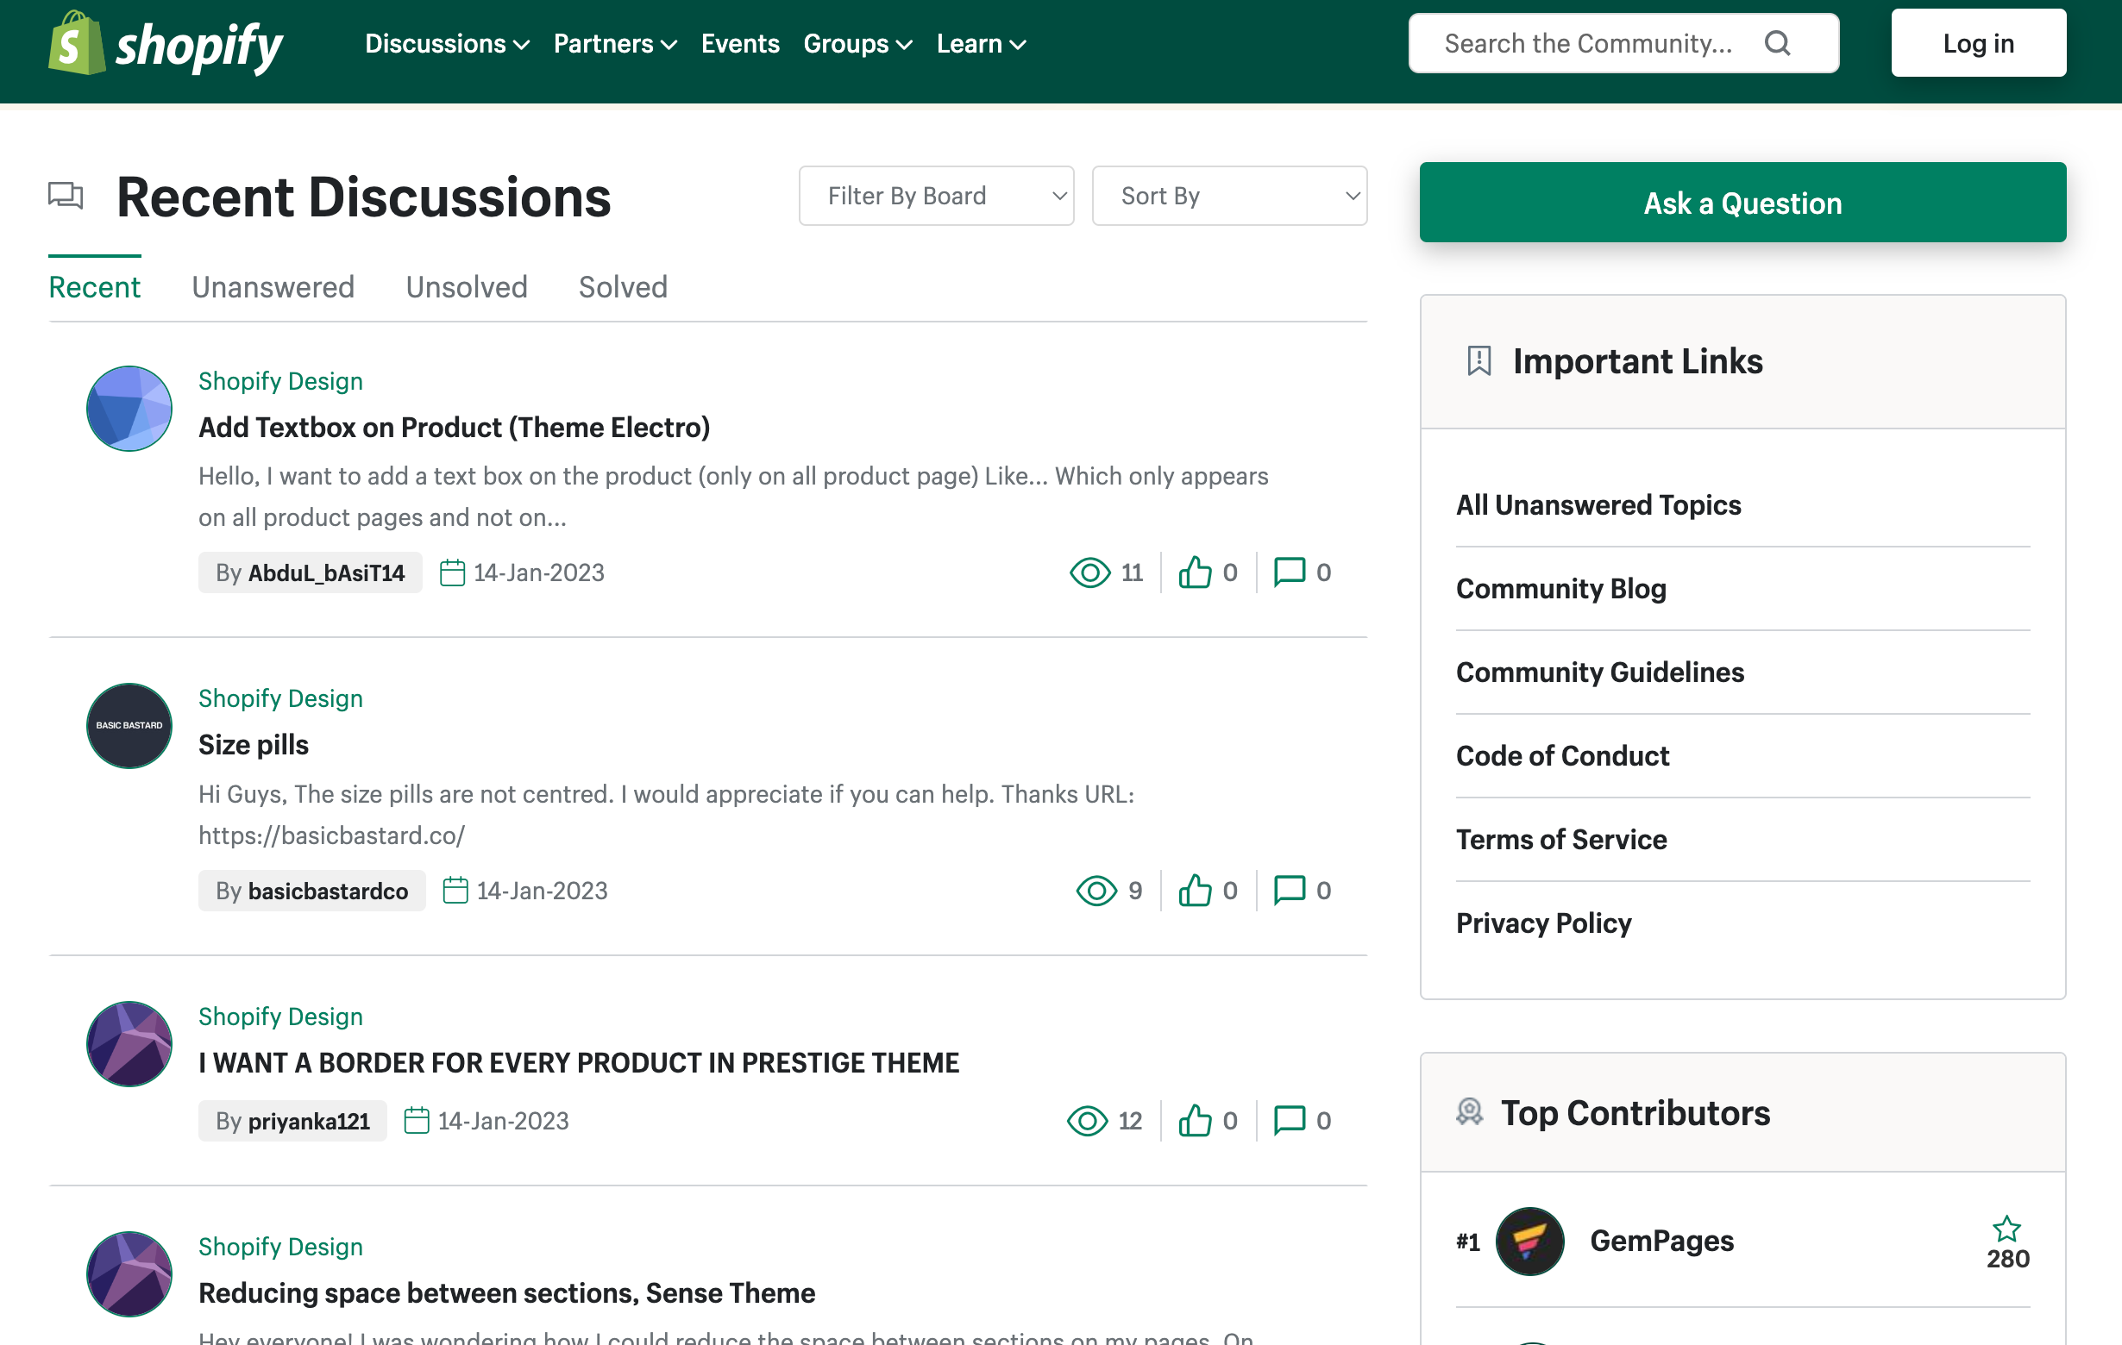Screen dimensions: 2122x1345
Task: Click basicbastardco's circular avatar
Action: [x=129, y=726]
